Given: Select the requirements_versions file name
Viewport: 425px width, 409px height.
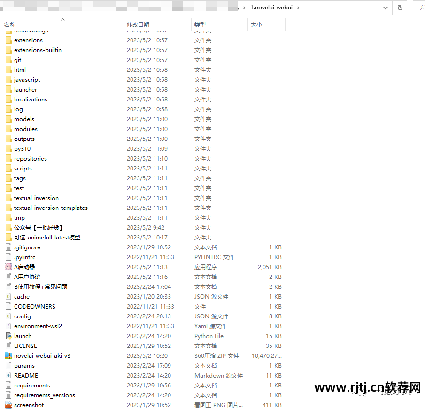Looking at the screenshot, I should point(45,395).
